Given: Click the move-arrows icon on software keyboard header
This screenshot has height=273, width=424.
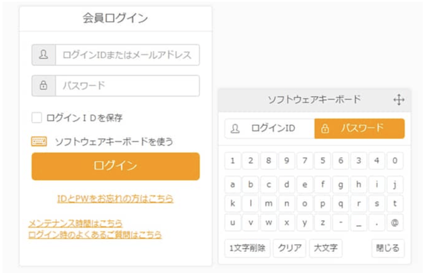Looking at the screenshot, I should (399, 100).
